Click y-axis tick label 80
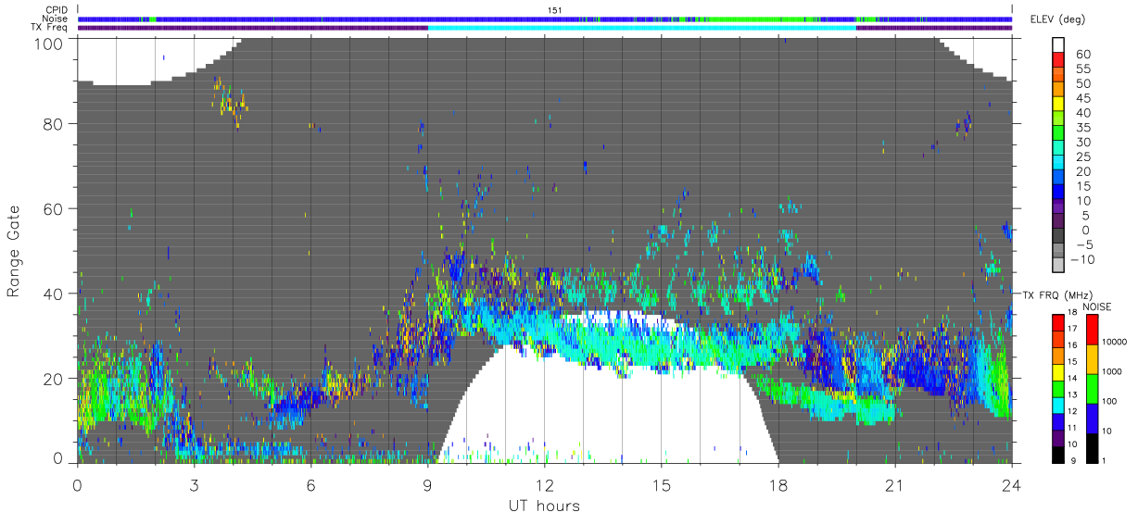The height and width of the screenshot is (525, 1138). pos(55,123)
